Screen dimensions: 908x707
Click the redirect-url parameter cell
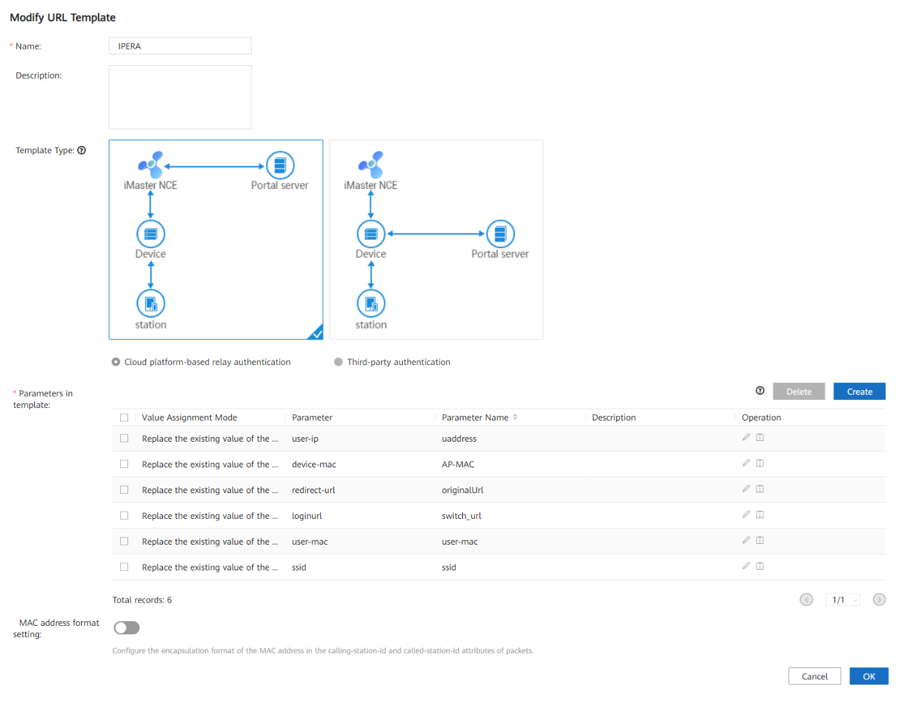314,490
